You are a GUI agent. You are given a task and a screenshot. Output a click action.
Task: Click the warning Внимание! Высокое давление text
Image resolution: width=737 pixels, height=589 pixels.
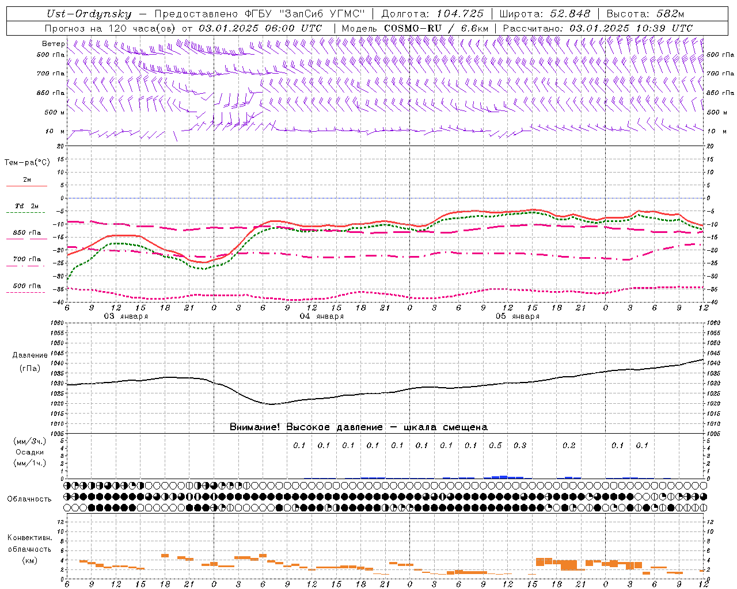(359, 427)
